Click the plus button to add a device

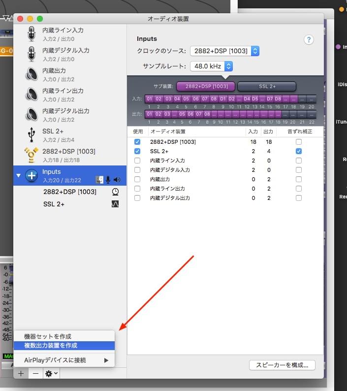21,373
